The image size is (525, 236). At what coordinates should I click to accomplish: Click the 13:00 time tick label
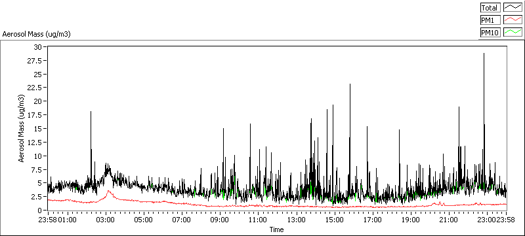(297, 220)
